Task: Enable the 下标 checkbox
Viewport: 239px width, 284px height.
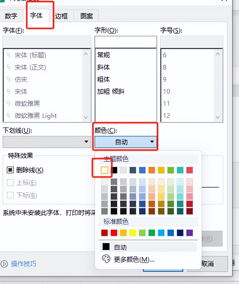Action: click(10, 195)
